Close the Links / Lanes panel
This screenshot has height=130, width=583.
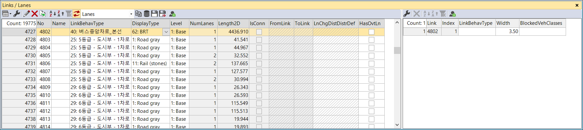[577, 5]
